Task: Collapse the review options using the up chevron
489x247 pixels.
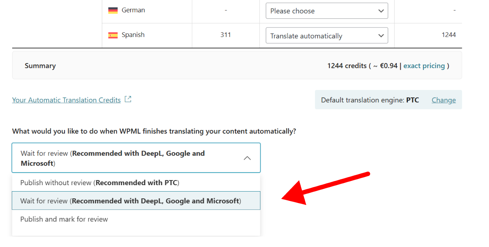Action: coord(247,158)
